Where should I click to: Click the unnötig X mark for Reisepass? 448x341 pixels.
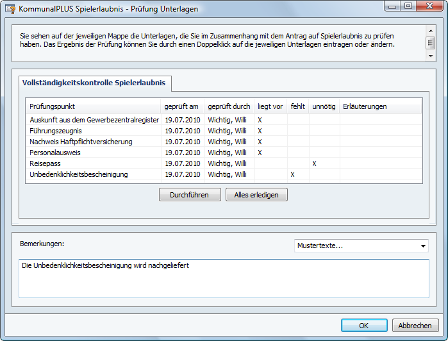click(315, 163)
